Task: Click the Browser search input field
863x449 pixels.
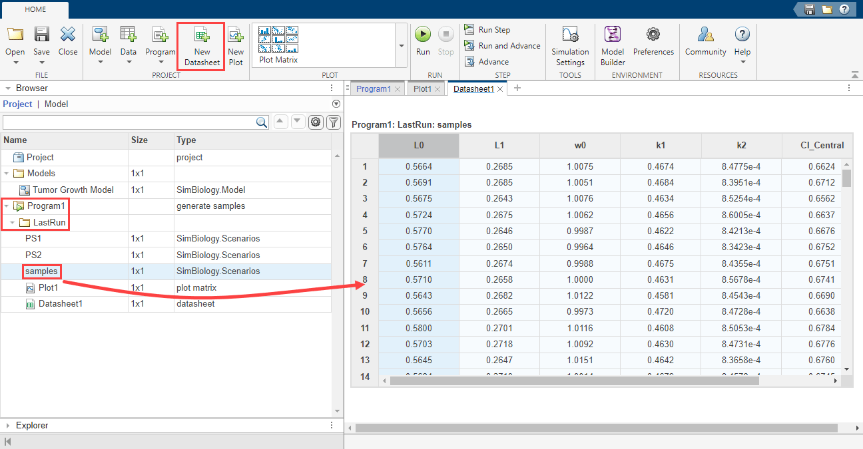Action: (x=129, y=122)
